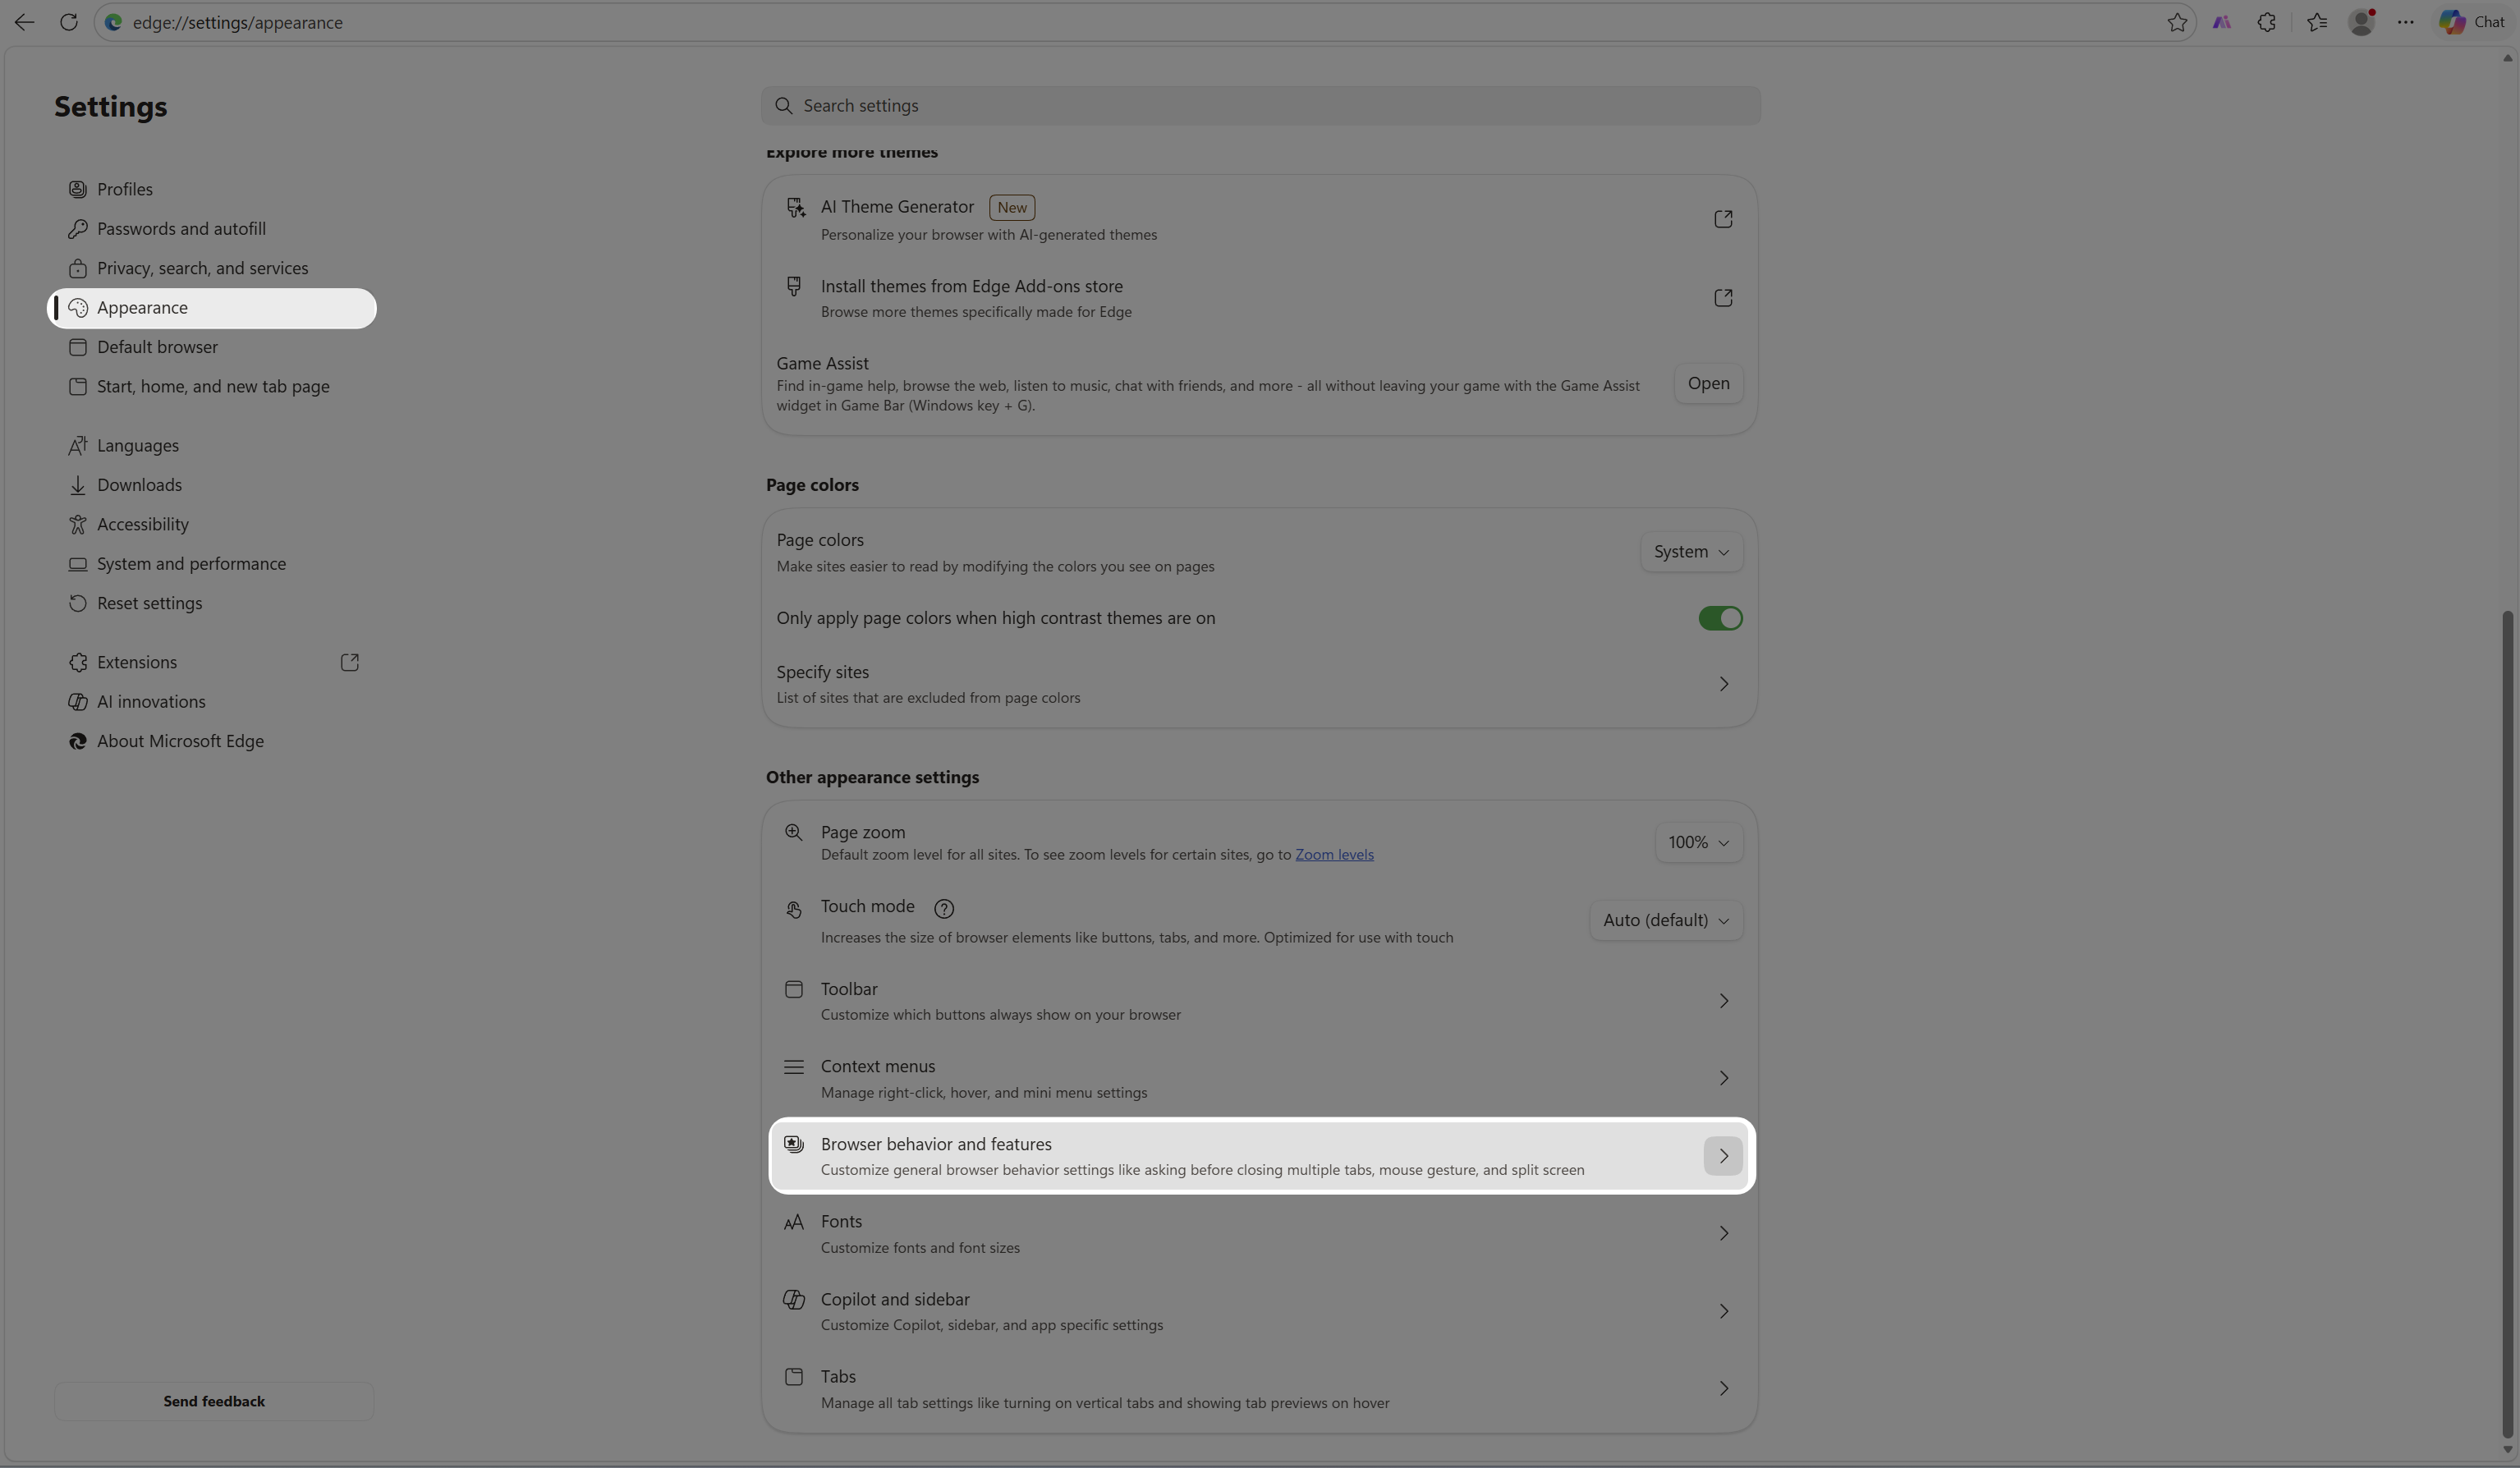Screen dimensions: 2520x1468
Task: Click the Touch mode hand icon
Action: [793, 909]
